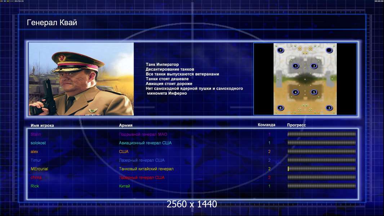Click army 'Авиационный генерал США'

pyautogui.click(x=145, y=143)
